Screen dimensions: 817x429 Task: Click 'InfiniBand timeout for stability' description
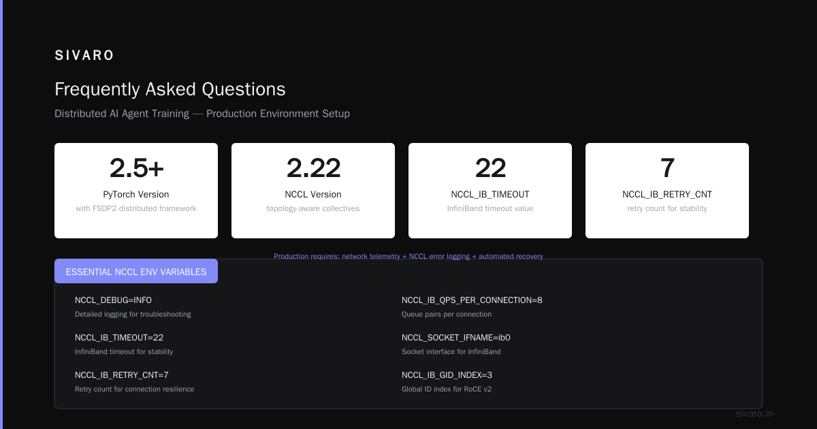124,352
